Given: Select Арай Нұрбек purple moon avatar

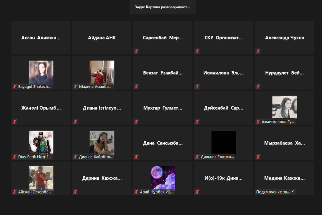Looking at the screenshot, I should click(163, 178).
